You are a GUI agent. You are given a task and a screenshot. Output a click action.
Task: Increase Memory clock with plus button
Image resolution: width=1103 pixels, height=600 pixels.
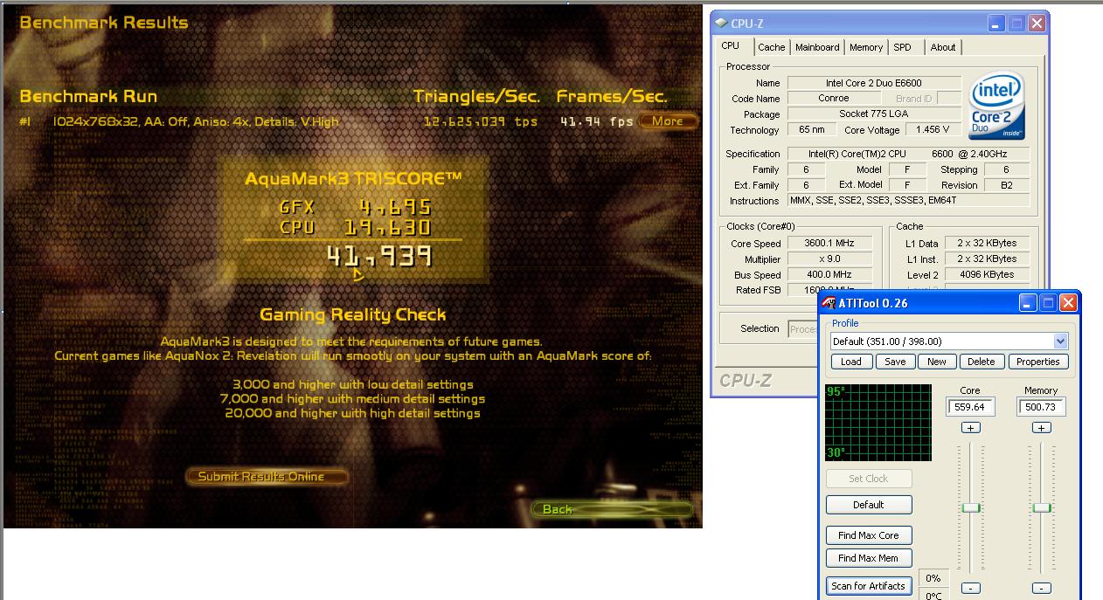pyautogui.click(x=1040, y=428)
